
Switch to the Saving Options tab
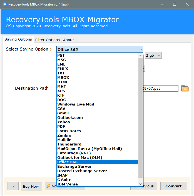tap(18, 39)
